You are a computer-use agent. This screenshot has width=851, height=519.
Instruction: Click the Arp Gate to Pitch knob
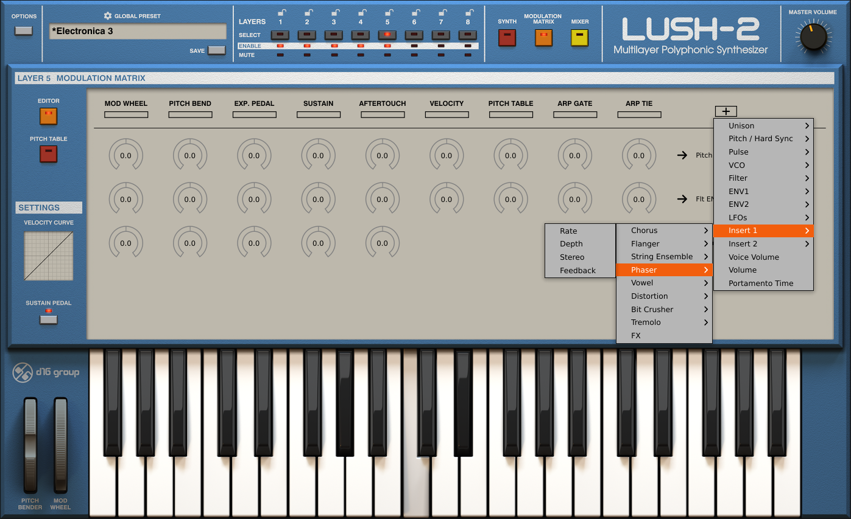pyautogui.click(x=574, y=155)
